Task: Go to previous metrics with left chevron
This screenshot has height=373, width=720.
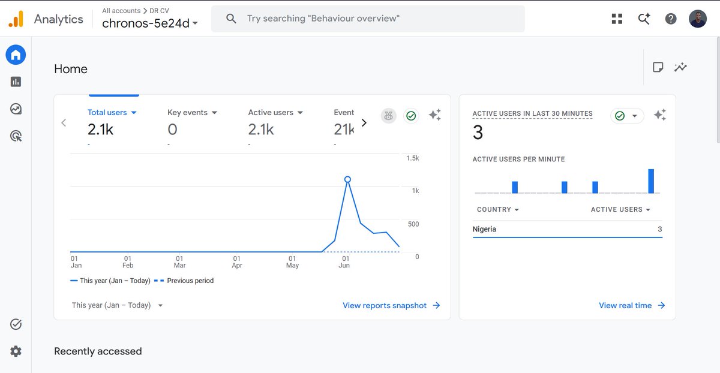Action: click(x=64, y=122)
